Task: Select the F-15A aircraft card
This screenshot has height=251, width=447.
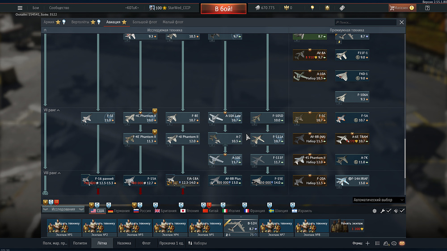Action: (x=140, y=180)
